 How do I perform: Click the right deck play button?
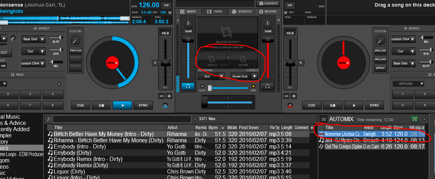click(x=354, y=105)
